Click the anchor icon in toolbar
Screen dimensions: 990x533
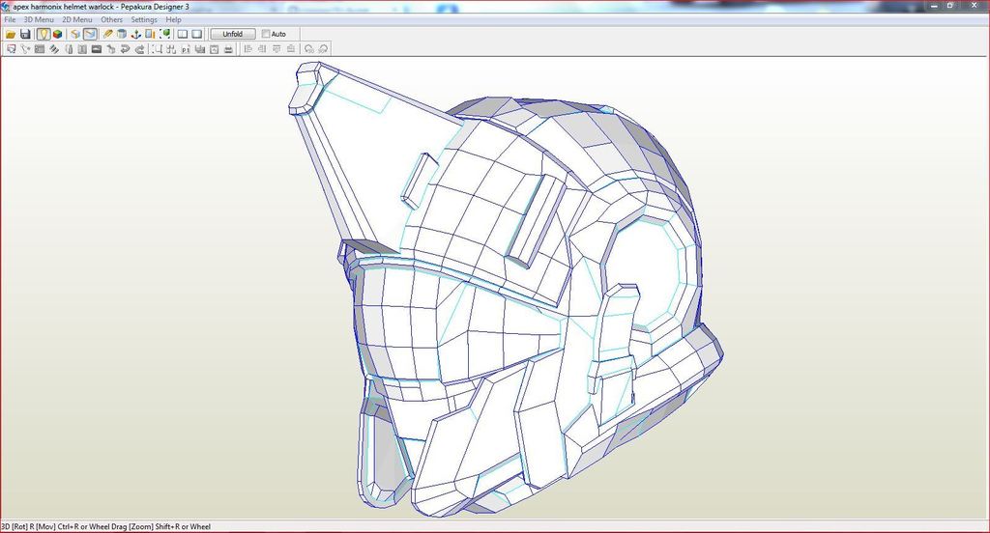pyautogui.click(x=134, y=34)
